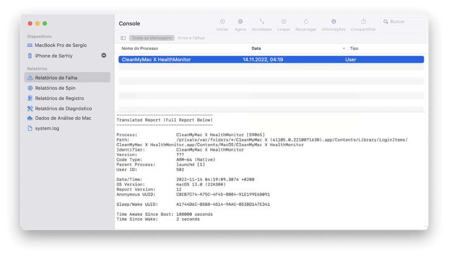Open Relatórios de Registro in sidebar
This screenshot has height=257, width=449.
pyautogui.click(x=59, y=98)
